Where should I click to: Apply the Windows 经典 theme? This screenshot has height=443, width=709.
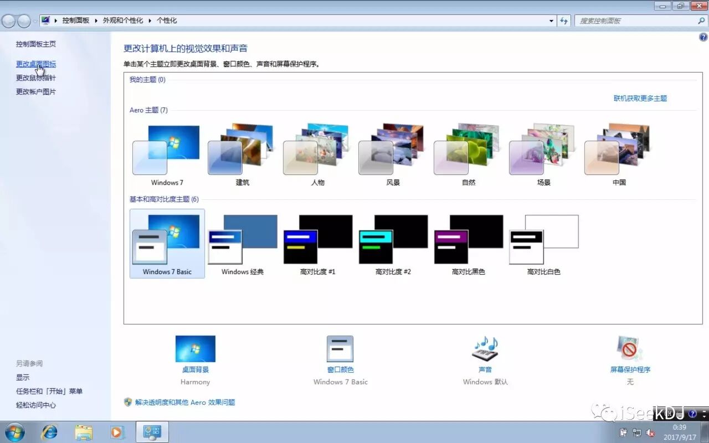coord(242,244)
